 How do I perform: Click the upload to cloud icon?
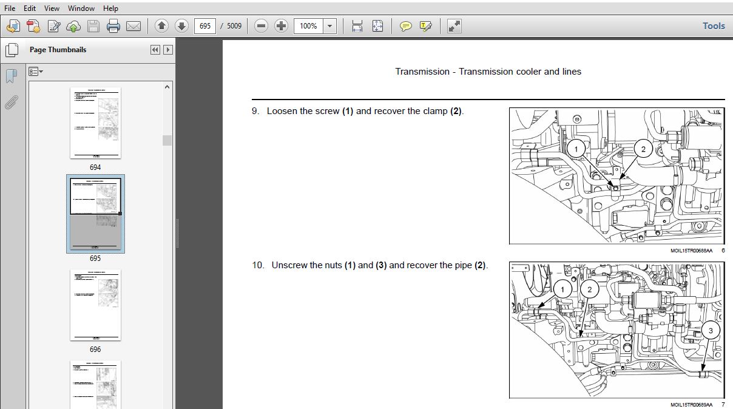(73, 26)
